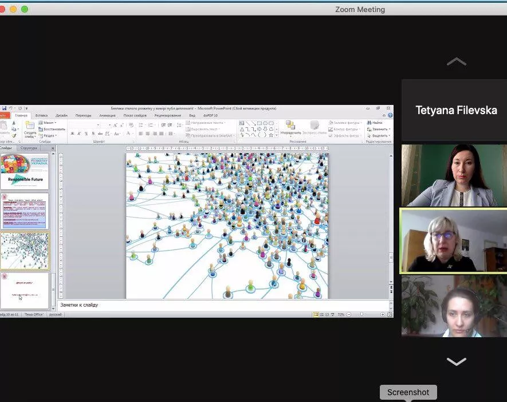Switch to the Структура outline tab

(x=28, y=148)
